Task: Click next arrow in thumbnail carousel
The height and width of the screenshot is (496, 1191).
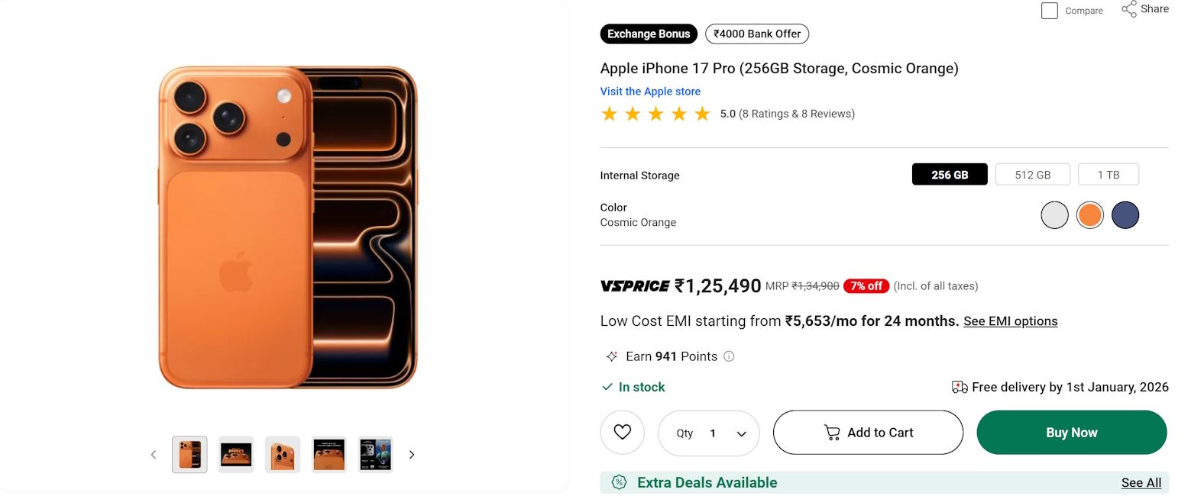Action: point(412,454)
